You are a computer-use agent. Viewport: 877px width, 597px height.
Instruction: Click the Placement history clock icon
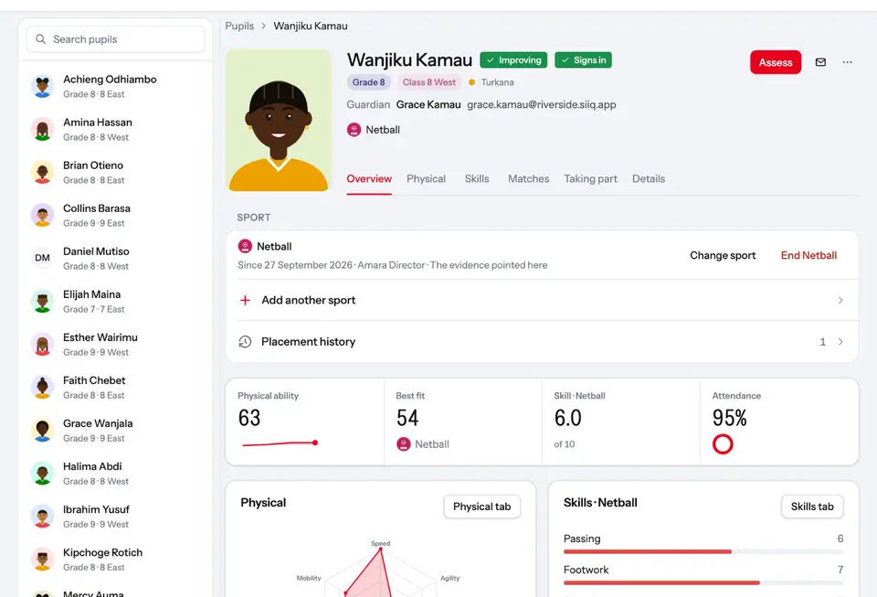245,342
